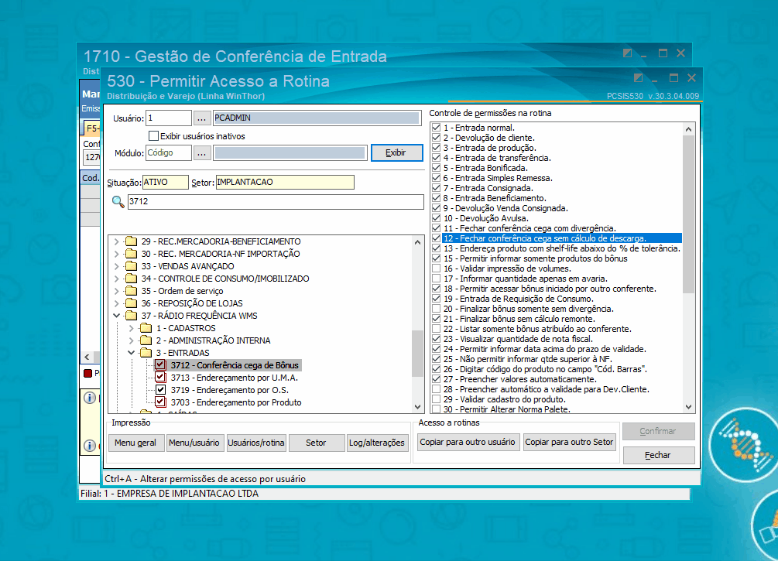The image size is (778, 561).
Task: Click the red square icon in window 1710
Action: pyautogui.click(x=87, y=373)
